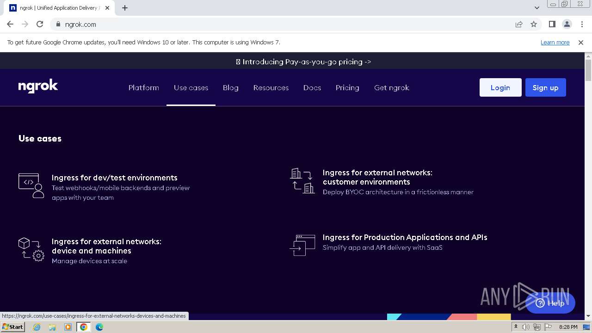Reload the ngrok.com page
This screenshot has height=333, width=592.
pos(40,24)
